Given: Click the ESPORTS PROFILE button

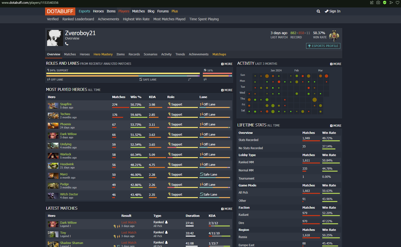Looking at the screenshot, I should 323,46.
